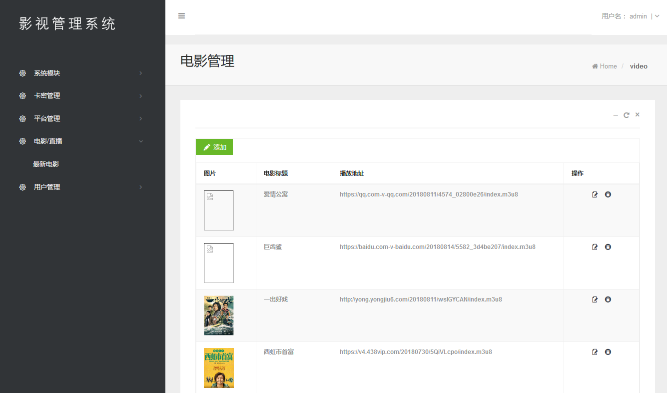Delete the 巨齿鲨 movie entry
Screen dimensions: 667x393
click(608, 247)
